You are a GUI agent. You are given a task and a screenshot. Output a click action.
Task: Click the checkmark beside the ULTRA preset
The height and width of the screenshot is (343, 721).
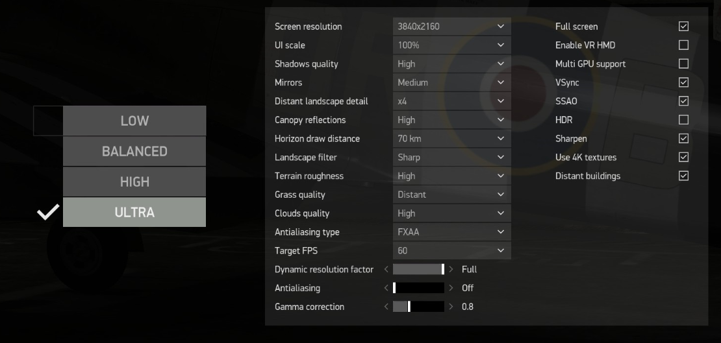[48, 212]
